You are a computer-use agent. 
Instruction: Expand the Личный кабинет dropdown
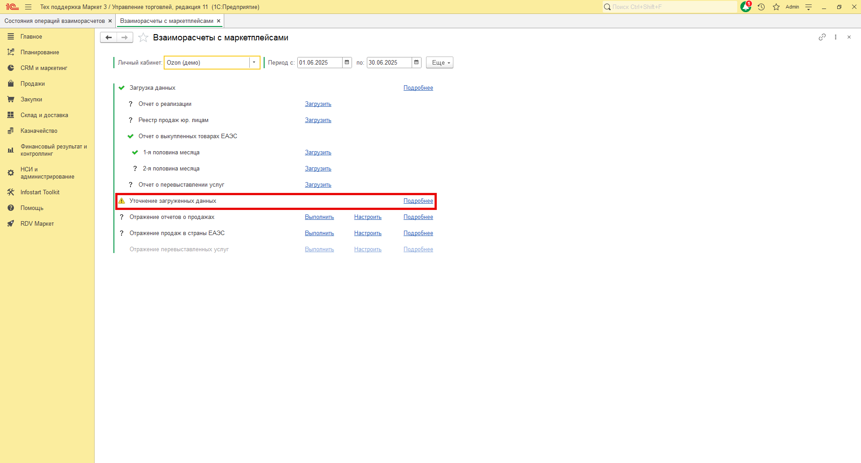coord(254,62)
